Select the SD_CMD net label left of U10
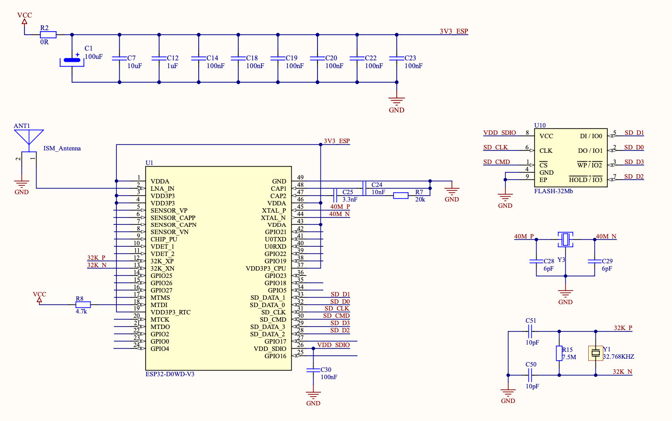672x421 pixels. [497, 162]
